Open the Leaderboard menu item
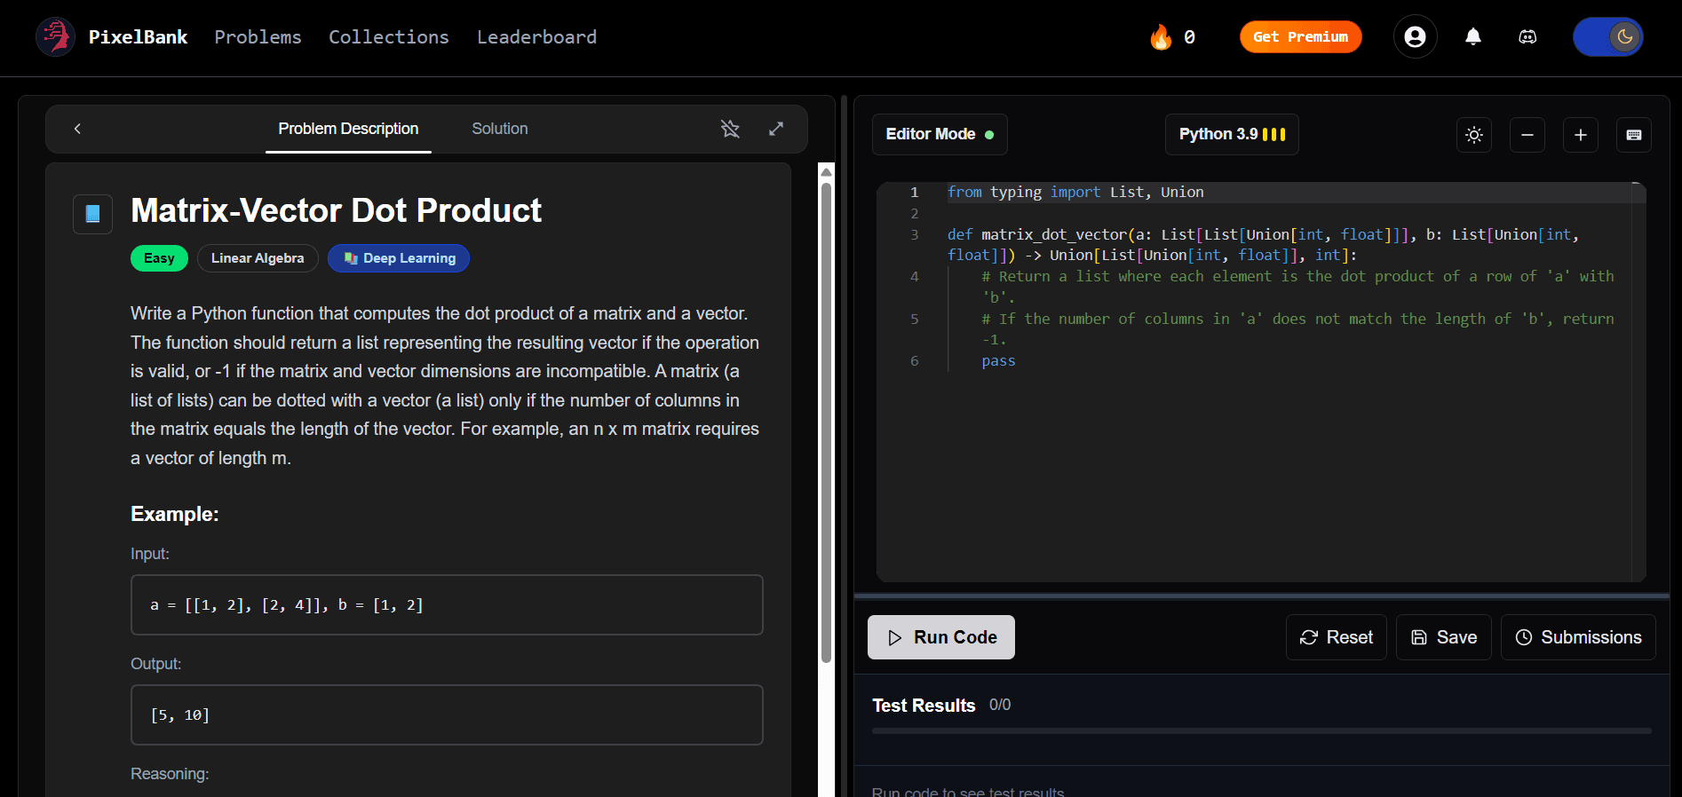 [536, 37]
